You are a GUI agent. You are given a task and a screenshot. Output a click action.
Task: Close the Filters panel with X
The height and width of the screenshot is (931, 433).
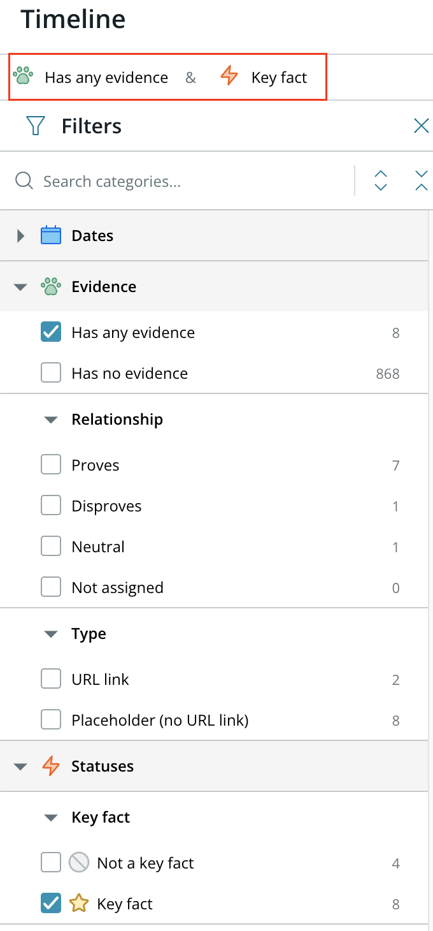422,126
